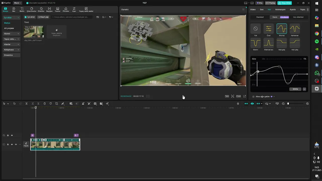Image resolution: width=322 pixels, height=181 pixels.
Task: Switch media view to grid layout icon
Action: 98,17
